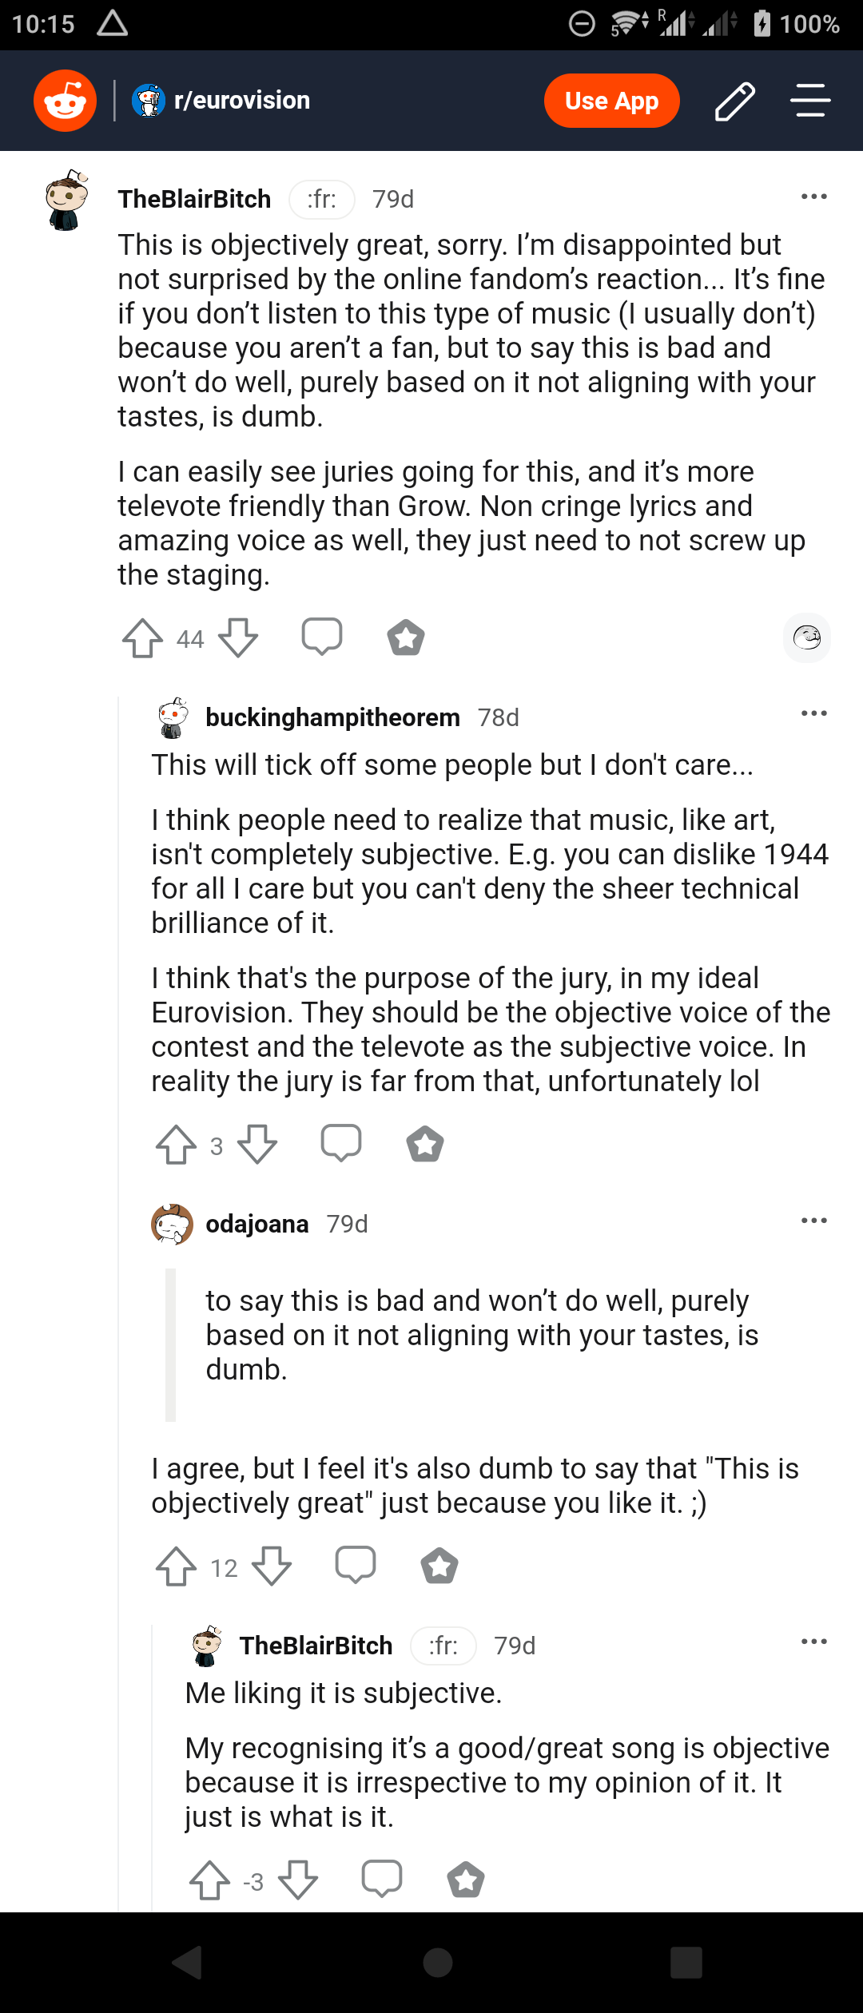Open options for buckinghampitheorem's comment
The width and height of the screenshot is (863, 2013).
point(813,713)
